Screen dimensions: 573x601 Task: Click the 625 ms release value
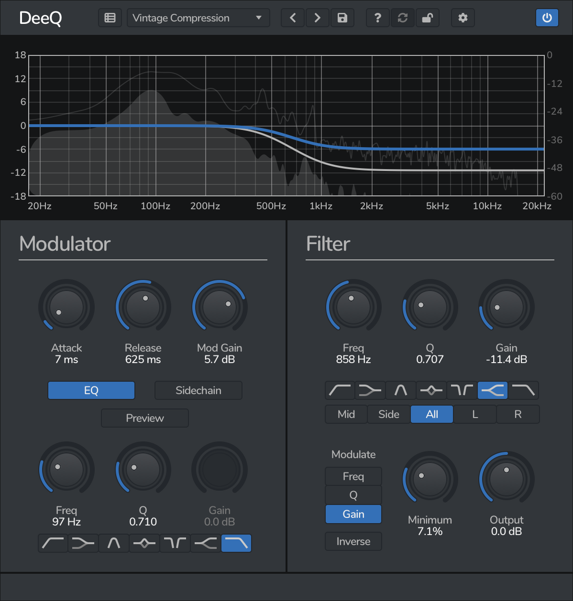pyautogui.click(x=143, y=359)
